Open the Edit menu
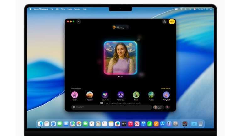 (x=57, y=9)
